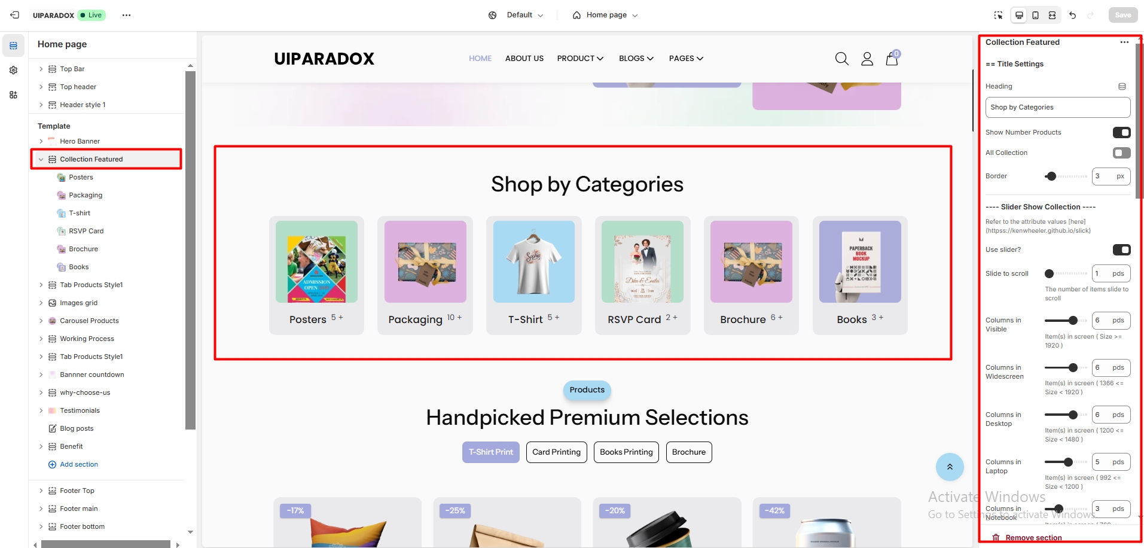Disable the Use slider toggle

tap(1121, 249)
